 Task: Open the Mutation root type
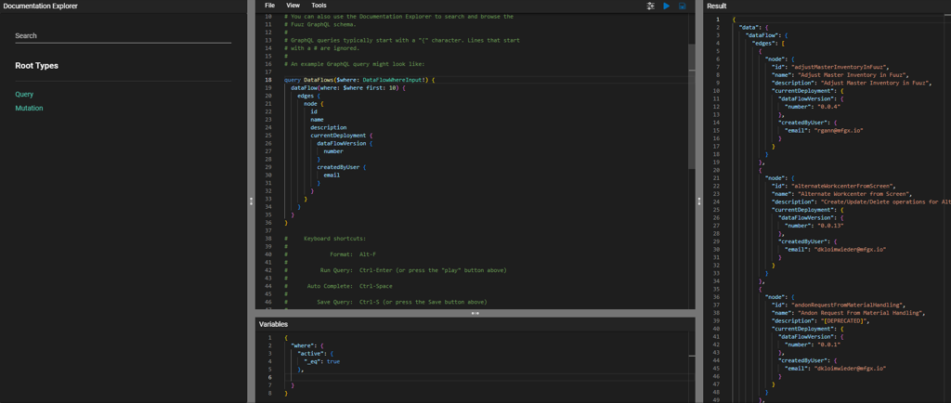(29, 108)
